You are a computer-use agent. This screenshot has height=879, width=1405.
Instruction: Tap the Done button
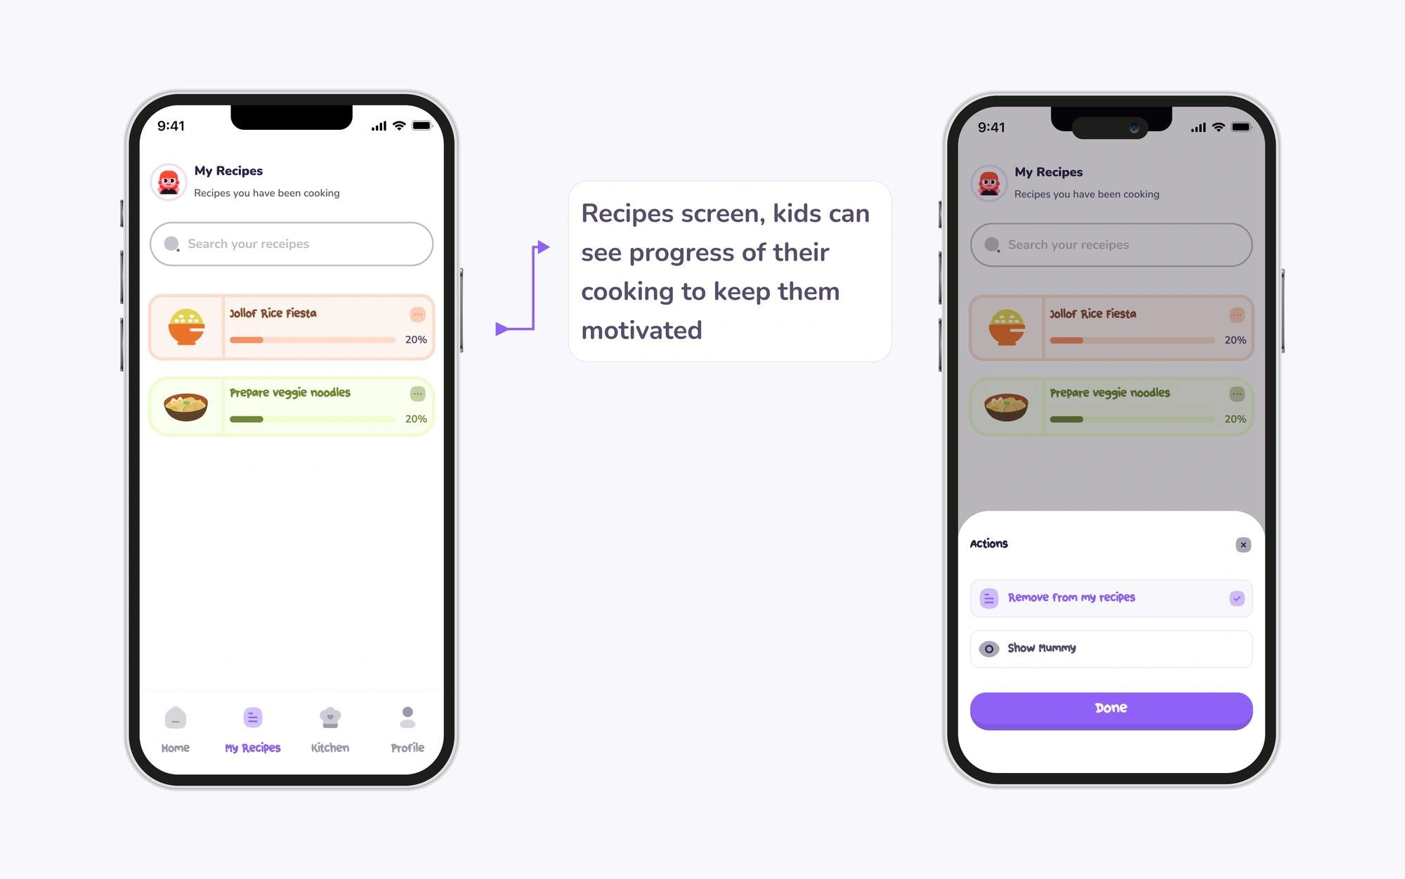1111,708
